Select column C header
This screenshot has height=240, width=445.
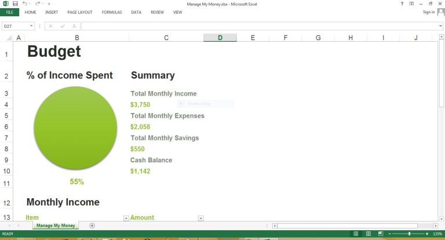tap(166, 38)
